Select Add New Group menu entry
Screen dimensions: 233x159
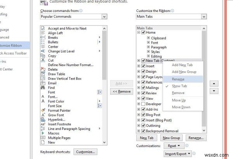(x=184, y=72)
